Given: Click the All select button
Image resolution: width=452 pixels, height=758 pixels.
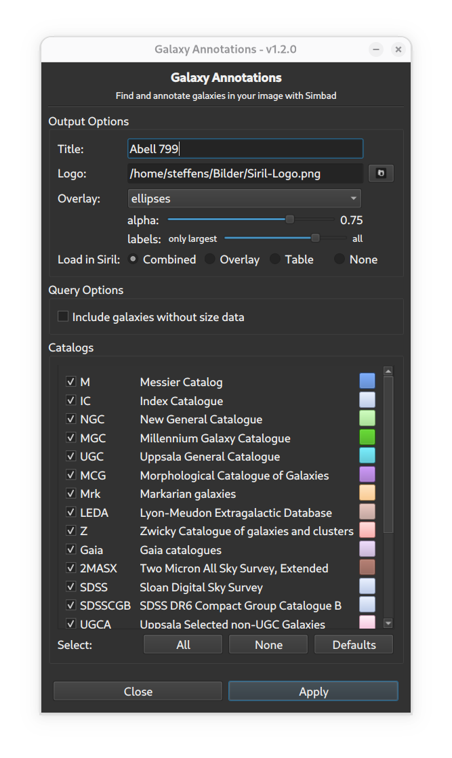Looking at the screenshot, I should click(x=183, y=644).
